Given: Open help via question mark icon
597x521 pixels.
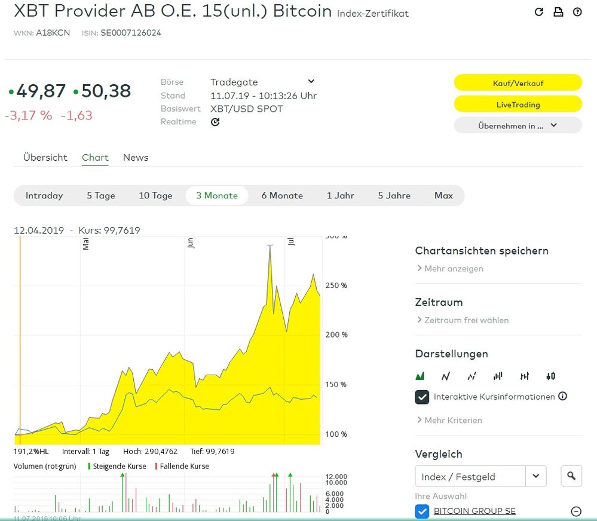Looking at the screenshot, I should tap(577, 12).
